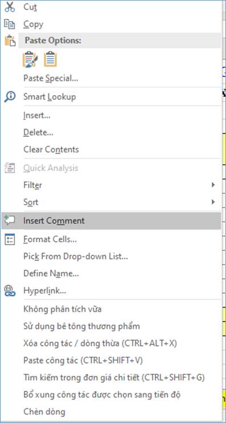Click the Cut scissors icon
The width and height of the screenshot is (226, 423).
tap(10, 7)
